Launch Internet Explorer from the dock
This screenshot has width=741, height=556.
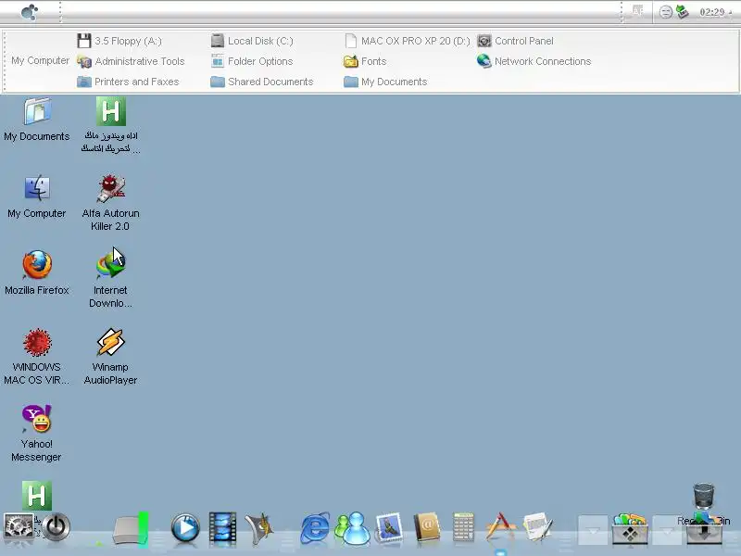(315, 527)
